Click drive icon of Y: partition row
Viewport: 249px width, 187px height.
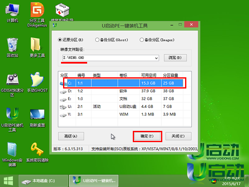(63, 115)
